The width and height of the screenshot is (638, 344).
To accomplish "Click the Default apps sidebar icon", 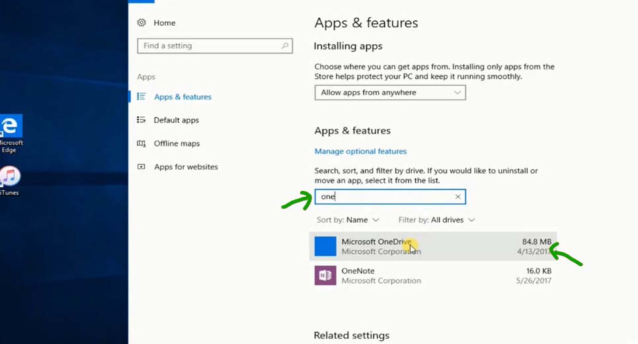I will point(141,120).
